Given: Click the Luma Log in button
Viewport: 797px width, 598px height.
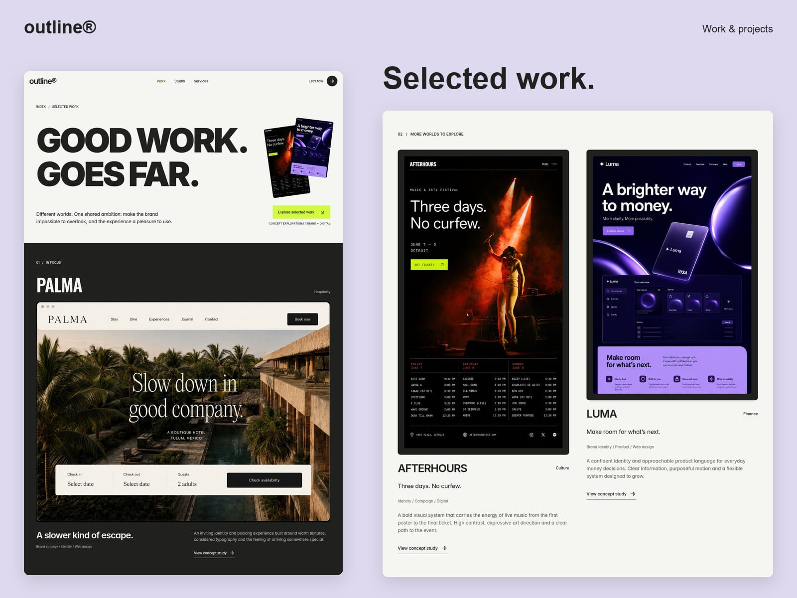Looking at the screenshot, I should pyautogui.click(x=738, y=164).
